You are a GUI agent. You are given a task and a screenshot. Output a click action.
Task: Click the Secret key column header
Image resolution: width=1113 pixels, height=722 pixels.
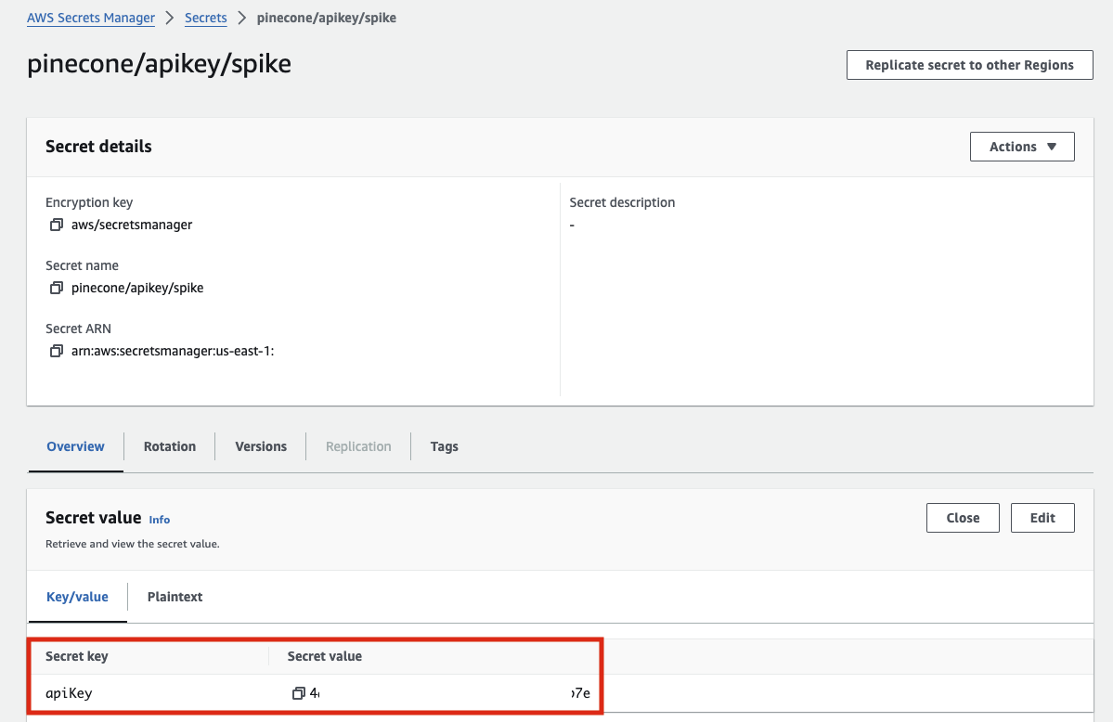(x=78, y=656)
